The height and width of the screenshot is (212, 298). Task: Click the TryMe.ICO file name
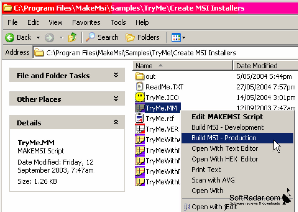(x=162, y=97)
